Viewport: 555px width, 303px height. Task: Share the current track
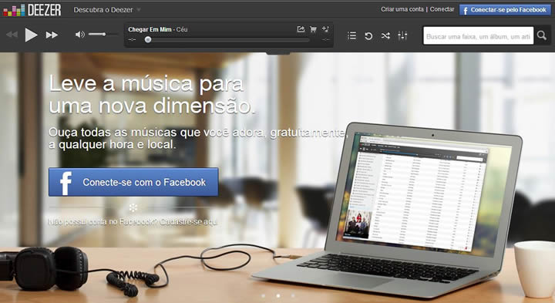[x=301, y=29]
